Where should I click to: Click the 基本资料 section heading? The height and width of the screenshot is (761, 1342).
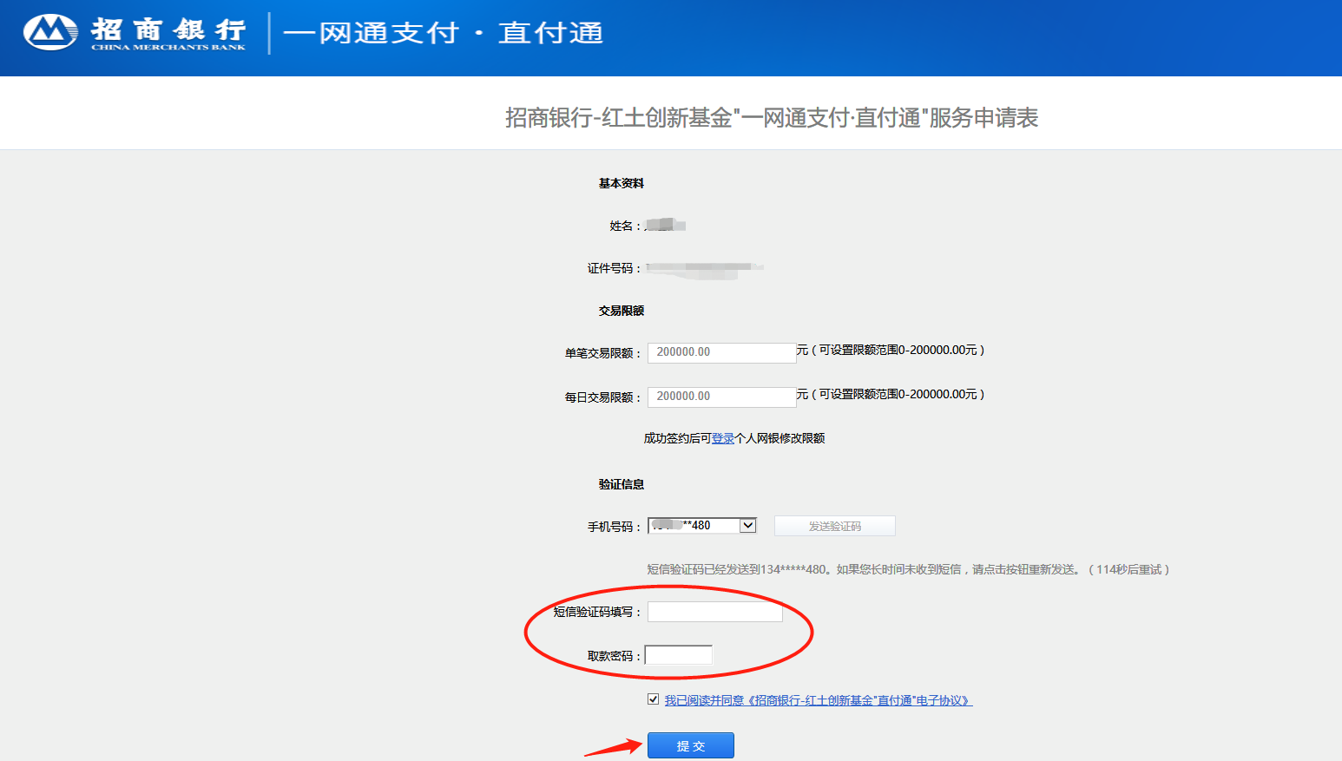622,183
